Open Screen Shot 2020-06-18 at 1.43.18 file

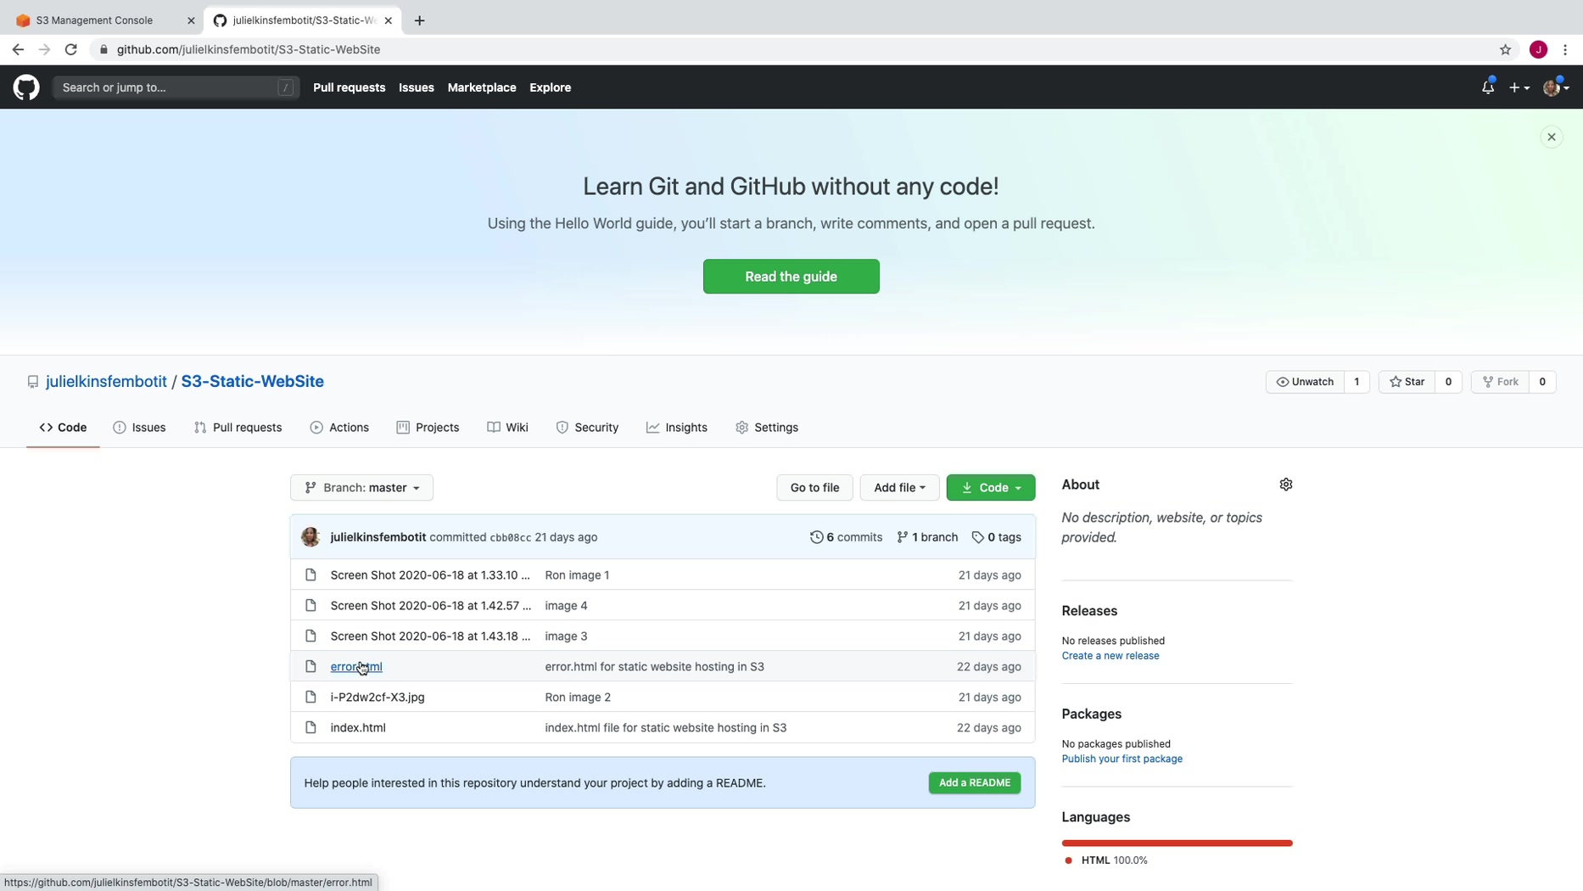coord(430,636)
